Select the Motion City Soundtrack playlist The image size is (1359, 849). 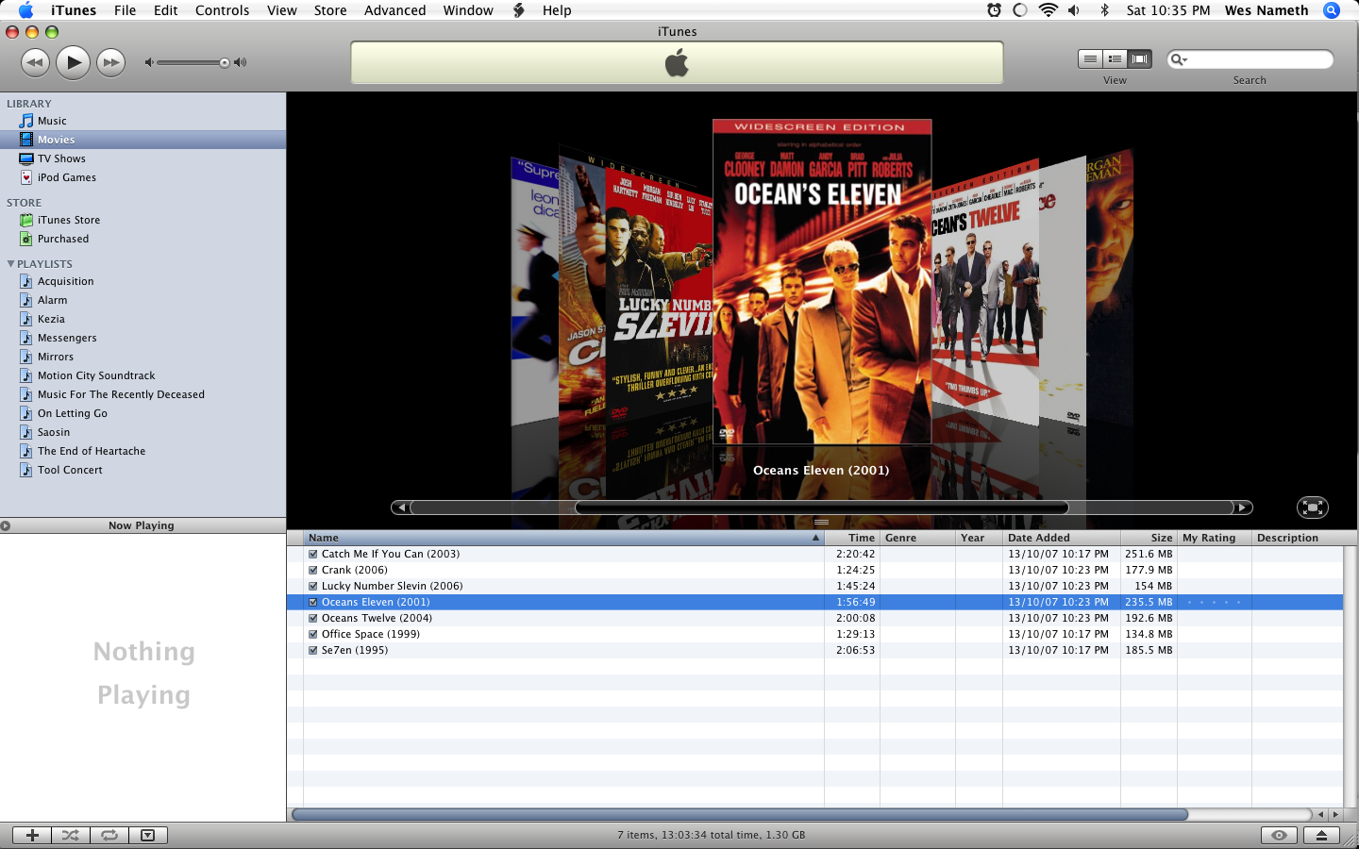click(143, 375)
